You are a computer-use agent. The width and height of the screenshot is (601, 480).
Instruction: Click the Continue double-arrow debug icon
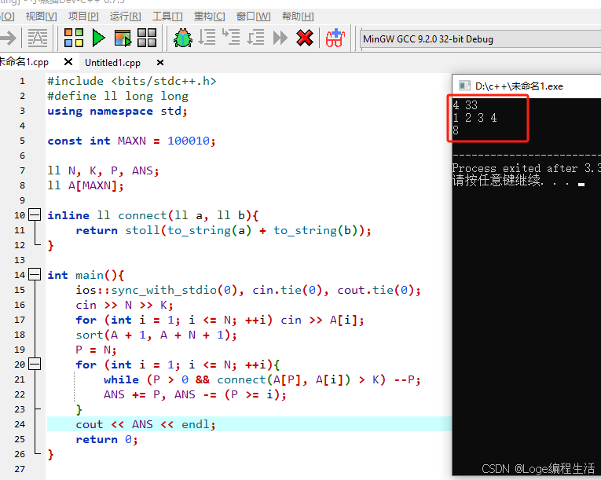click(x=280, y=38)
